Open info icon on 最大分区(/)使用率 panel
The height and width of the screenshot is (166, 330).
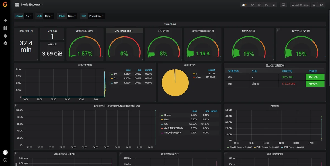(277, 30)
